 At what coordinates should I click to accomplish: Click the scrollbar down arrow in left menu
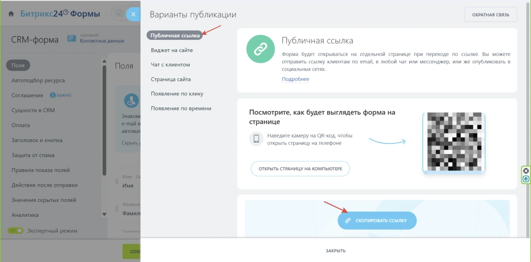pos(104,214)
